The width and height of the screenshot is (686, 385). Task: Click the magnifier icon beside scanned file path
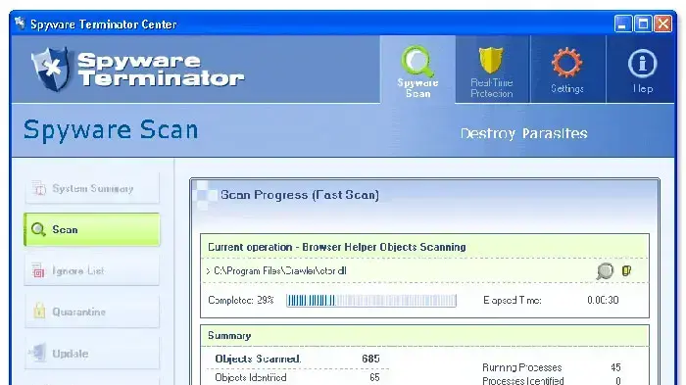pos(605,270)
